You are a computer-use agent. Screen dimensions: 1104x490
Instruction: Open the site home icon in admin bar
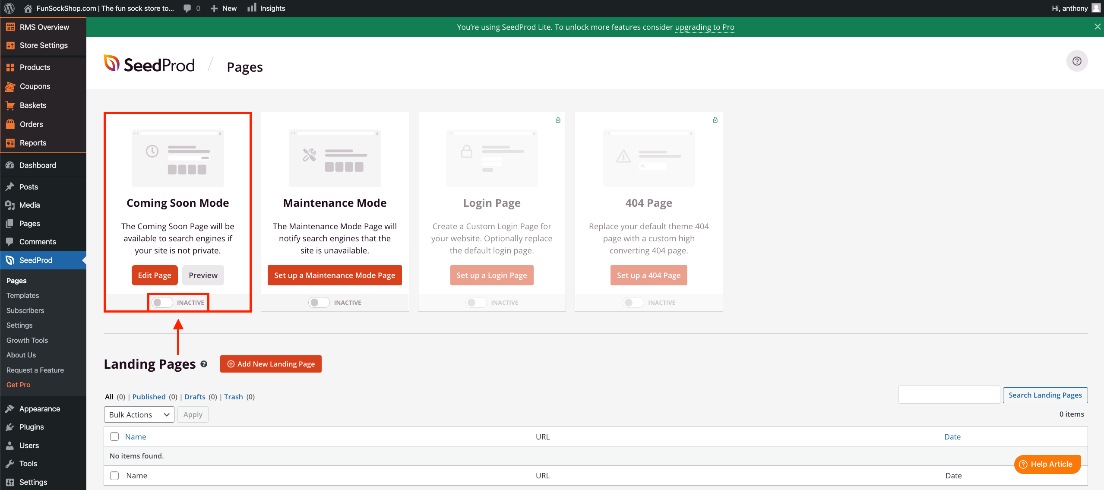pos(28,8)
